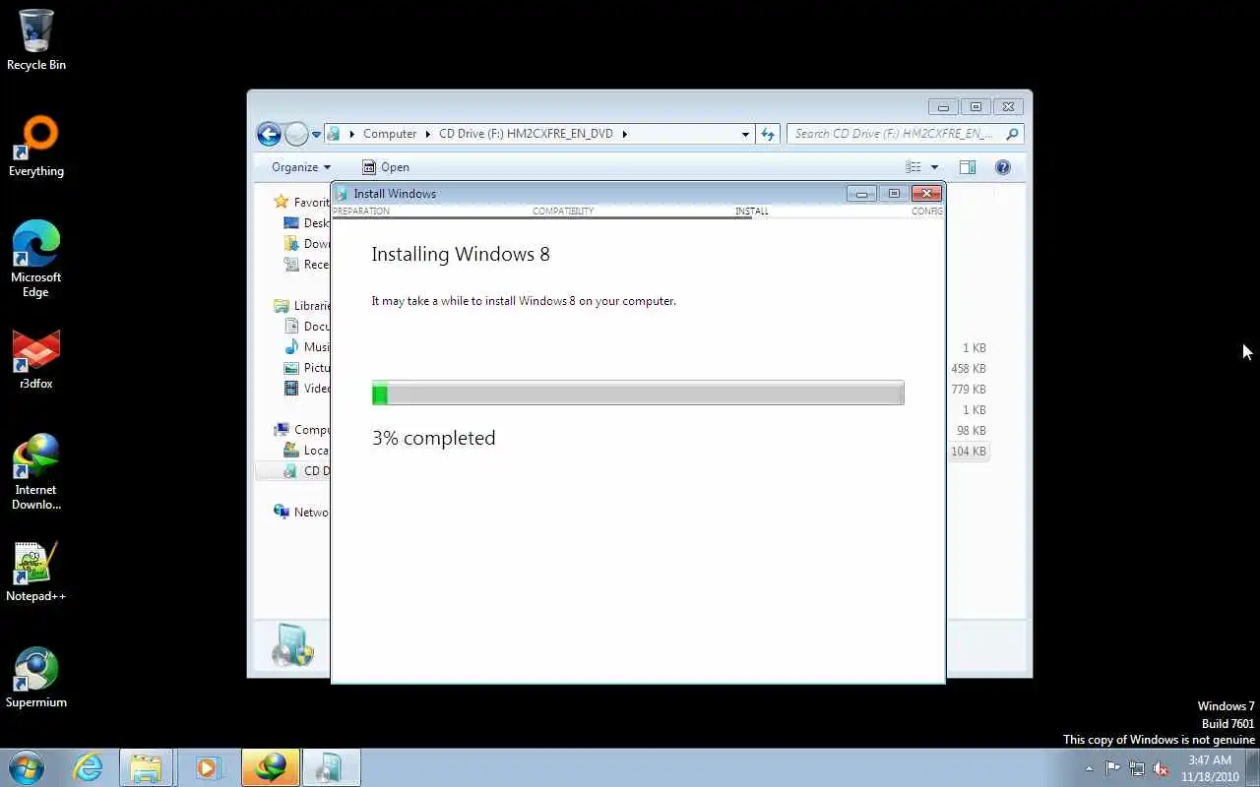This screenshot has width=1260, height=787.
Task: Toggle the preview pane in Explorer
Action: coord(968,167)
